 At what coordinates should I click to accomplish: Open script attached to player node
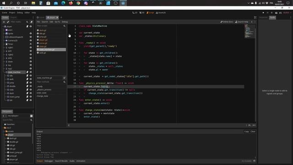click(27, 27)
